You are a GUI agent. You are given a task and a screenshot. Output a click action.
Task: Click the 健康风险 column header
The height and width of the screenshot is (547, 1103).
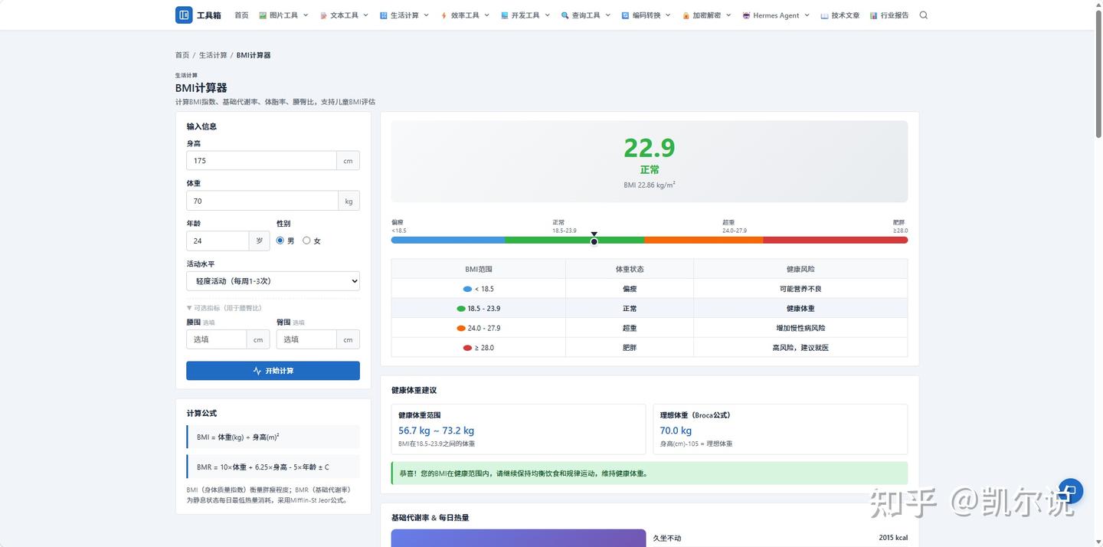(x=800, y=270)
